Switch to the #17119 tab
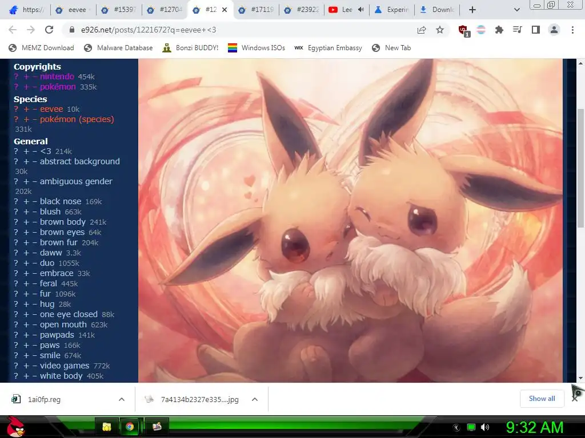 point(257,10)
